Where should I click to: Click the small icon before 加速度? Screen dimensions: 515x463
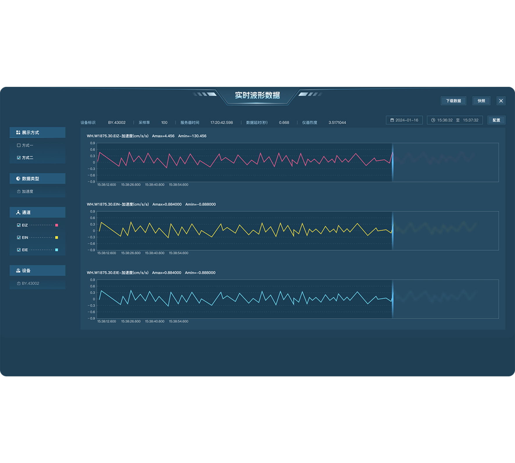[x=19, y=191]
